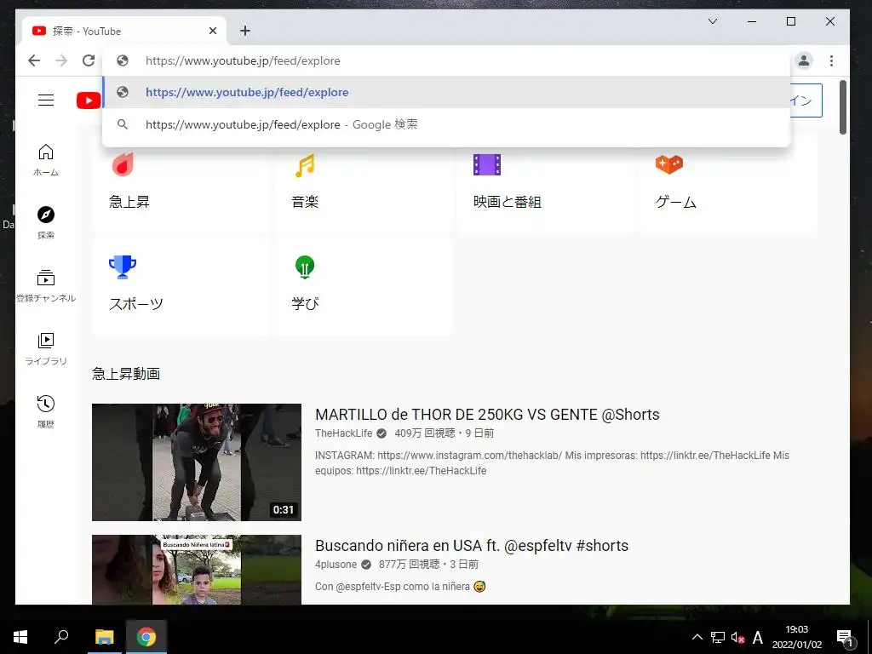Open the 音楽 music category card
Viewport: 872px width, 654px height.
point(363,184)
